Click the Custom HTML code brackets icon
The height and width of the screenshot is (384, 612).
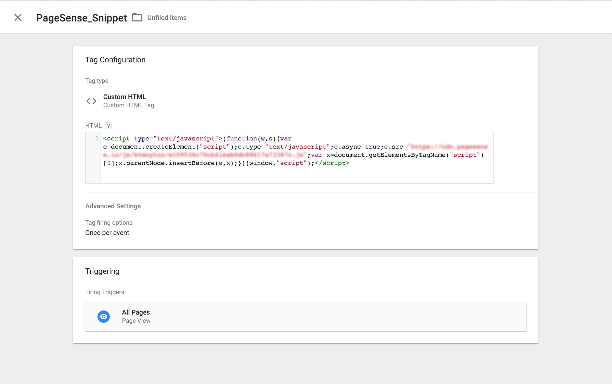(91, 101)
